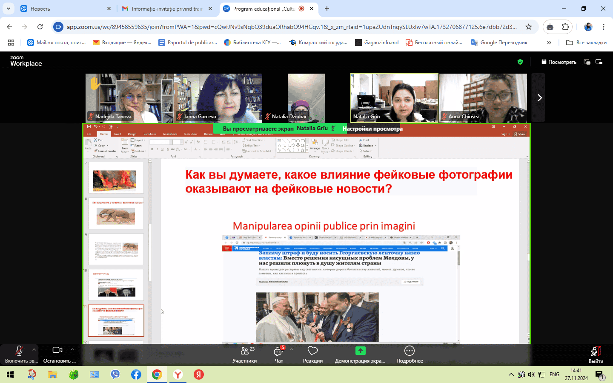Click the Выйти leave meeting button
Screen dimensions: 613x383
(596, 354)
